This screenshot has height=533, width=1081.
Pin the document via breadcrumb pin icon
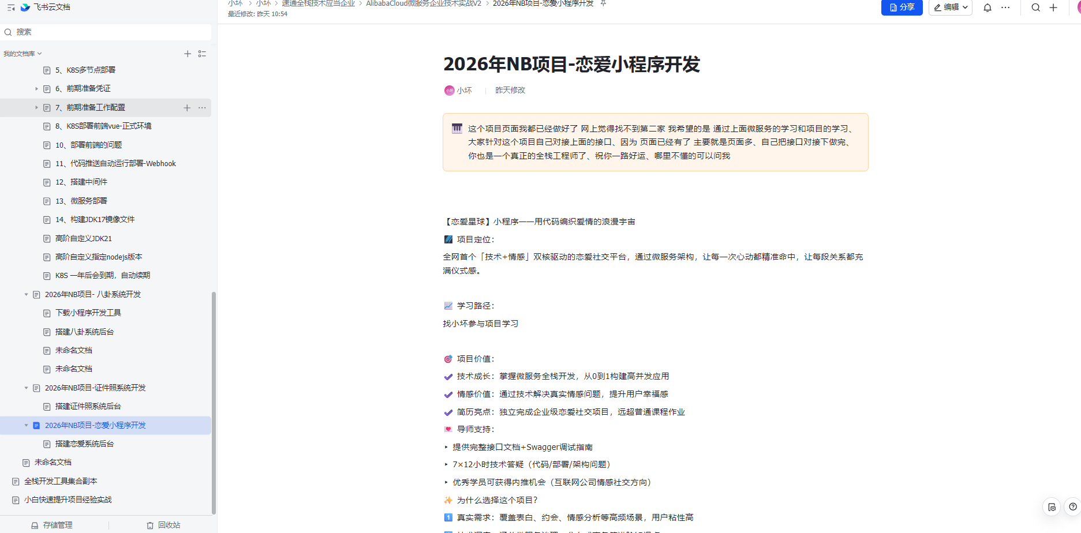pyautogui.click(x=603, y=3)
